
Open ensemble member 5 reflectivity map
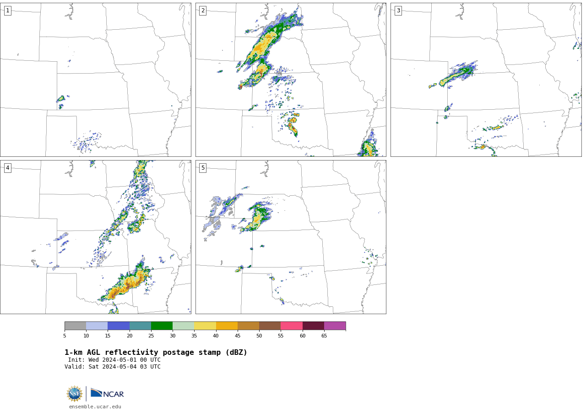pyautogui.click(x=291, y=237)
